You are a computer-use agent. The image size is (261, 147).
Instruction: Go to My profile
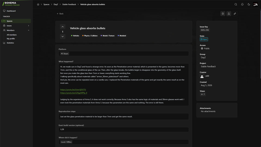coord(11,39)
